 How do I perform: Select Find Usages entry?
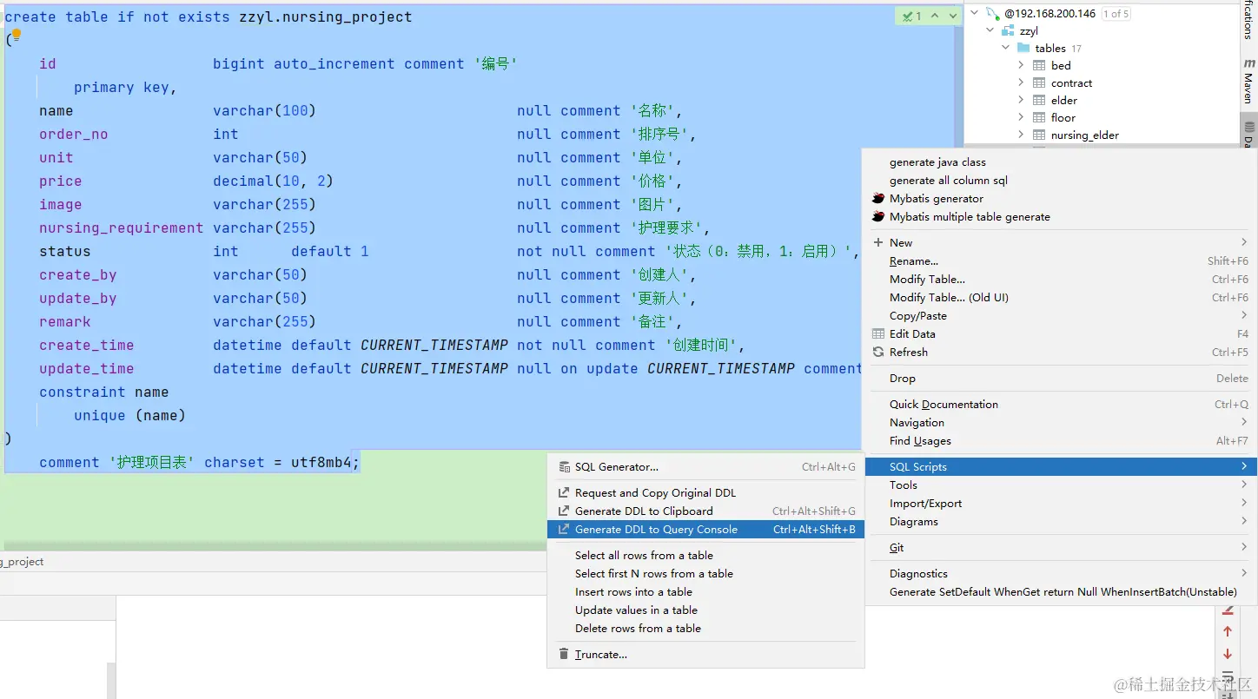(x=1061, y=441)
